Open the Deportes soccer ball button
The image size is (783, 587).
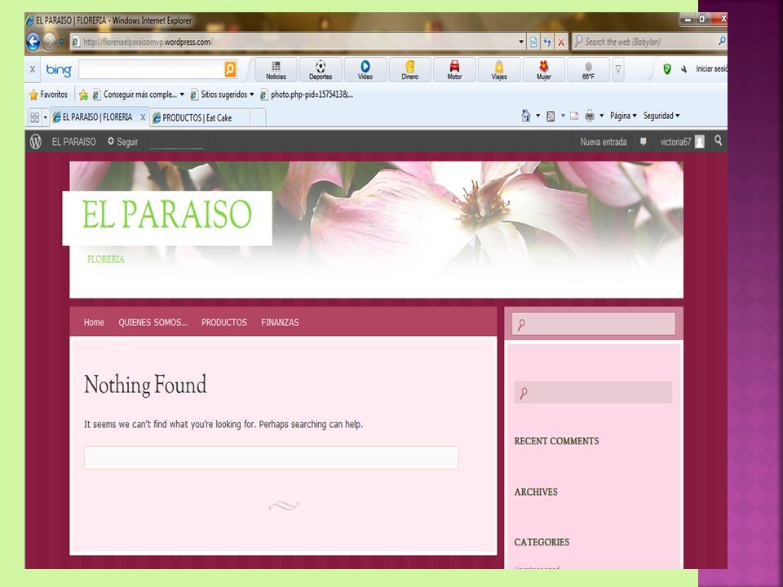(x=321, y=69)
